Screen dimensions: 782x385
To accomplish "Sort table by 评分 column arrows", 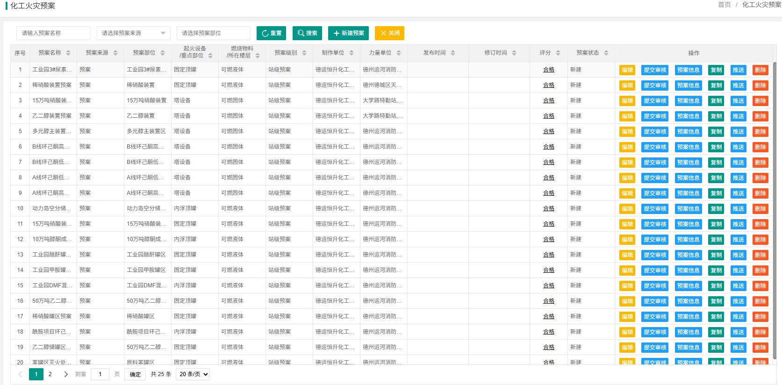I will click(x=558, y=53).
